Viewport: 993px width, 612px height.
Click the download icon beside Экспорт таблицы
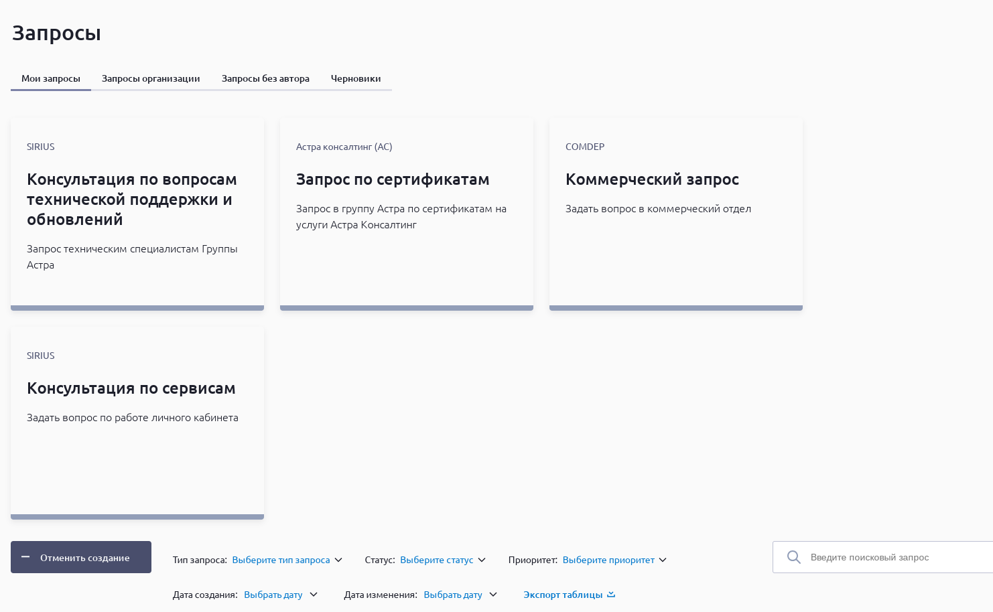click(610, 595)
